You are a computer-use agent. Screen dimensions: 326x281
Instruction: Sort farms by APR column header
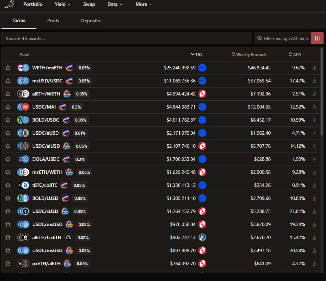(294, 55)
